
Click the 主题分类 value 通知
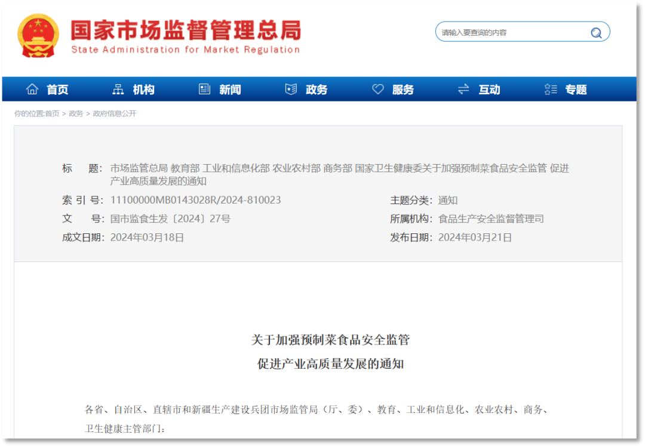pyautogui.click(x=447, y=201)
